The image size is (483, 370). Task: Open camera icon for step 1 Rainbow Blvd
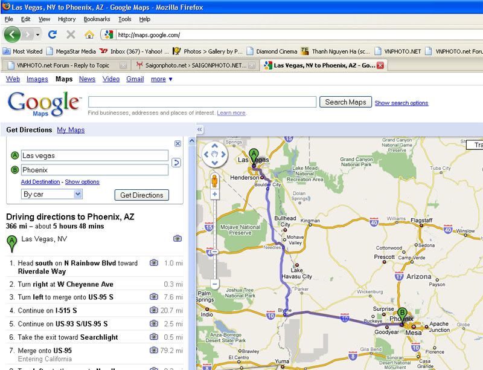pos(154,263)
